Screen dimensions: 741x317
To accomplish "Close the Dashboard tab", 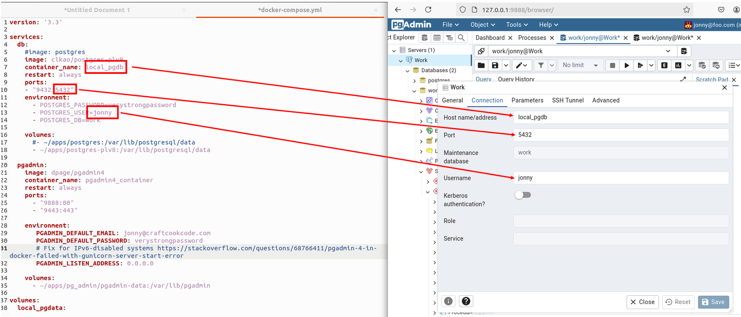I will [510, 38].
